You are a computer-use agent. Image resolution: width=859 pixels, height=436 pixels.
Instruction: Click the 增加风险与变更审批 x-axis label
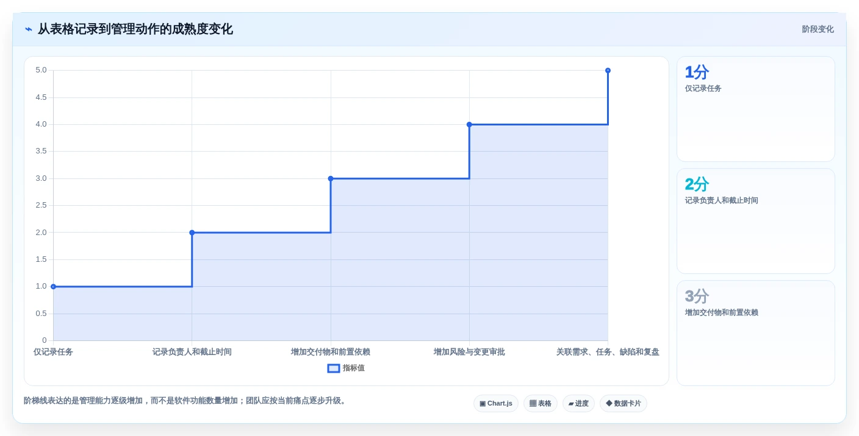click(469, 352)
